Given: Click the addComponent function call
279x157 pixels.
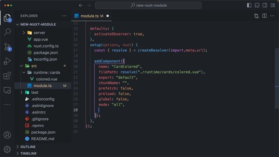Looking at the screenshot, I should click(107, 61).
